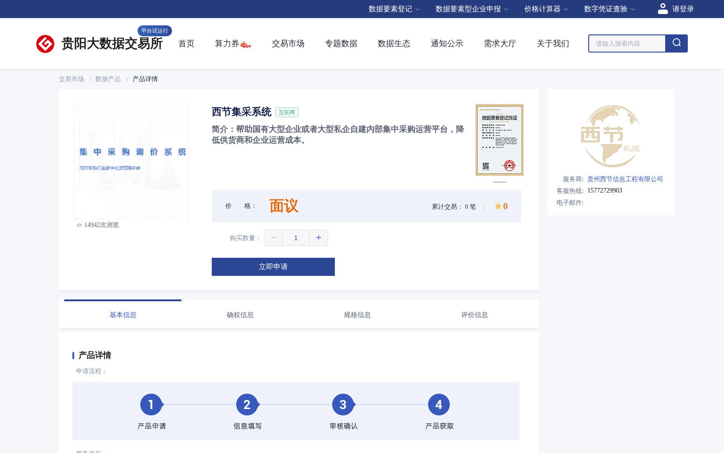Open the 算力券 nav item

point(227,43)
